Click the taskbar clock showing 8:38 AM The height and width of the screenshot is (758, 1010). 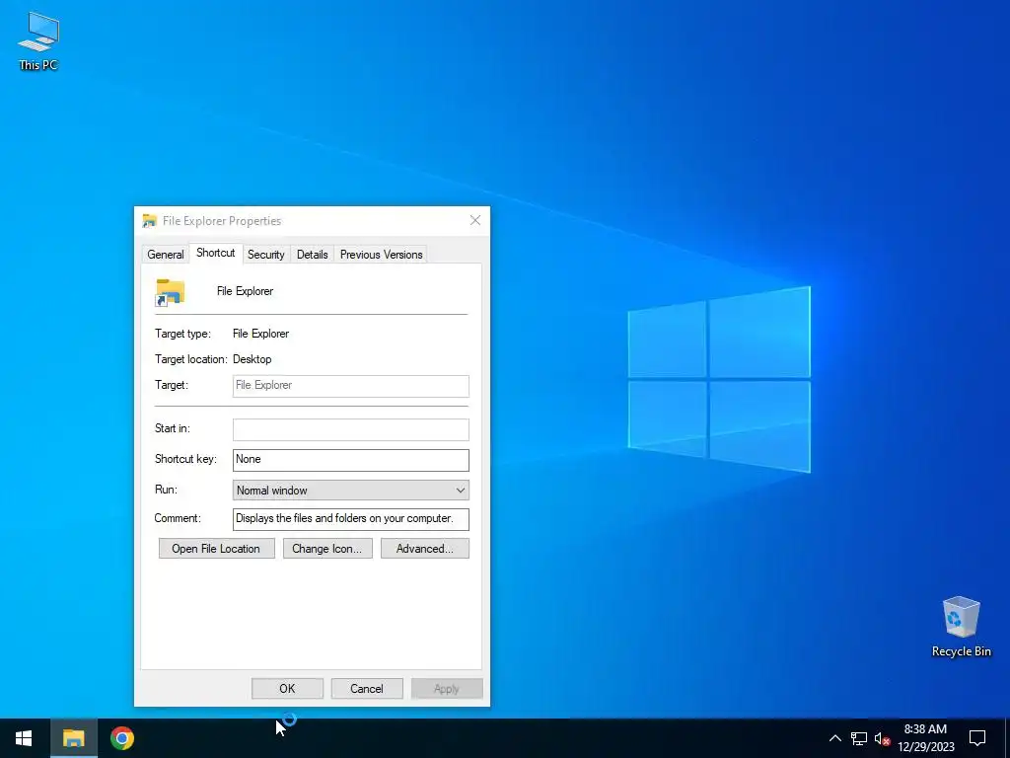pos(925,738)
